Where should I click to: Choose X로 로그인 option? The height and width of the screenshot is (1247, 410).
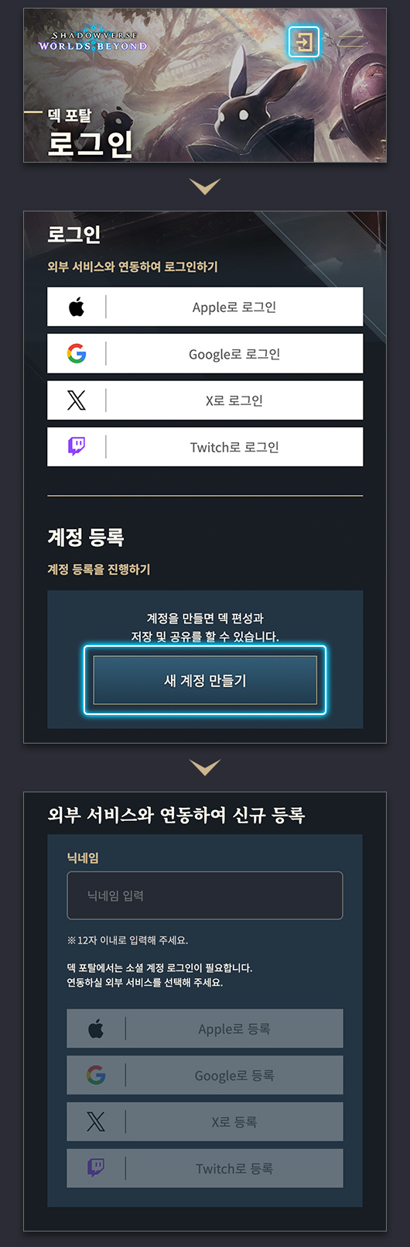[205, 400]
